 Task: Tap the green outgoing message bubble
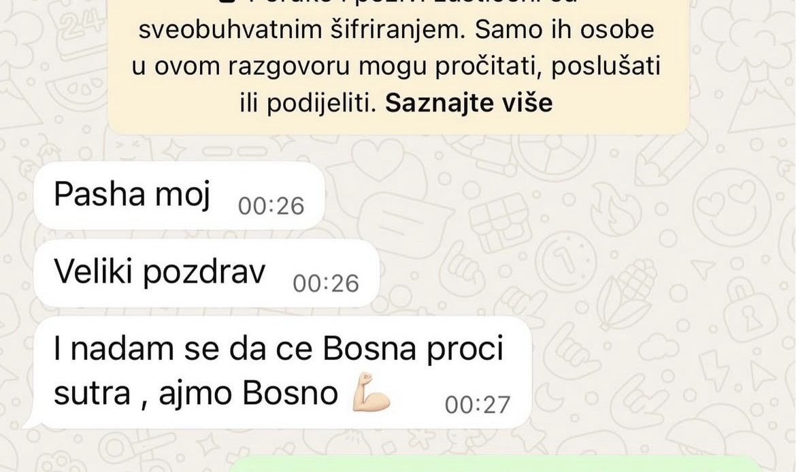pos(497,464)
